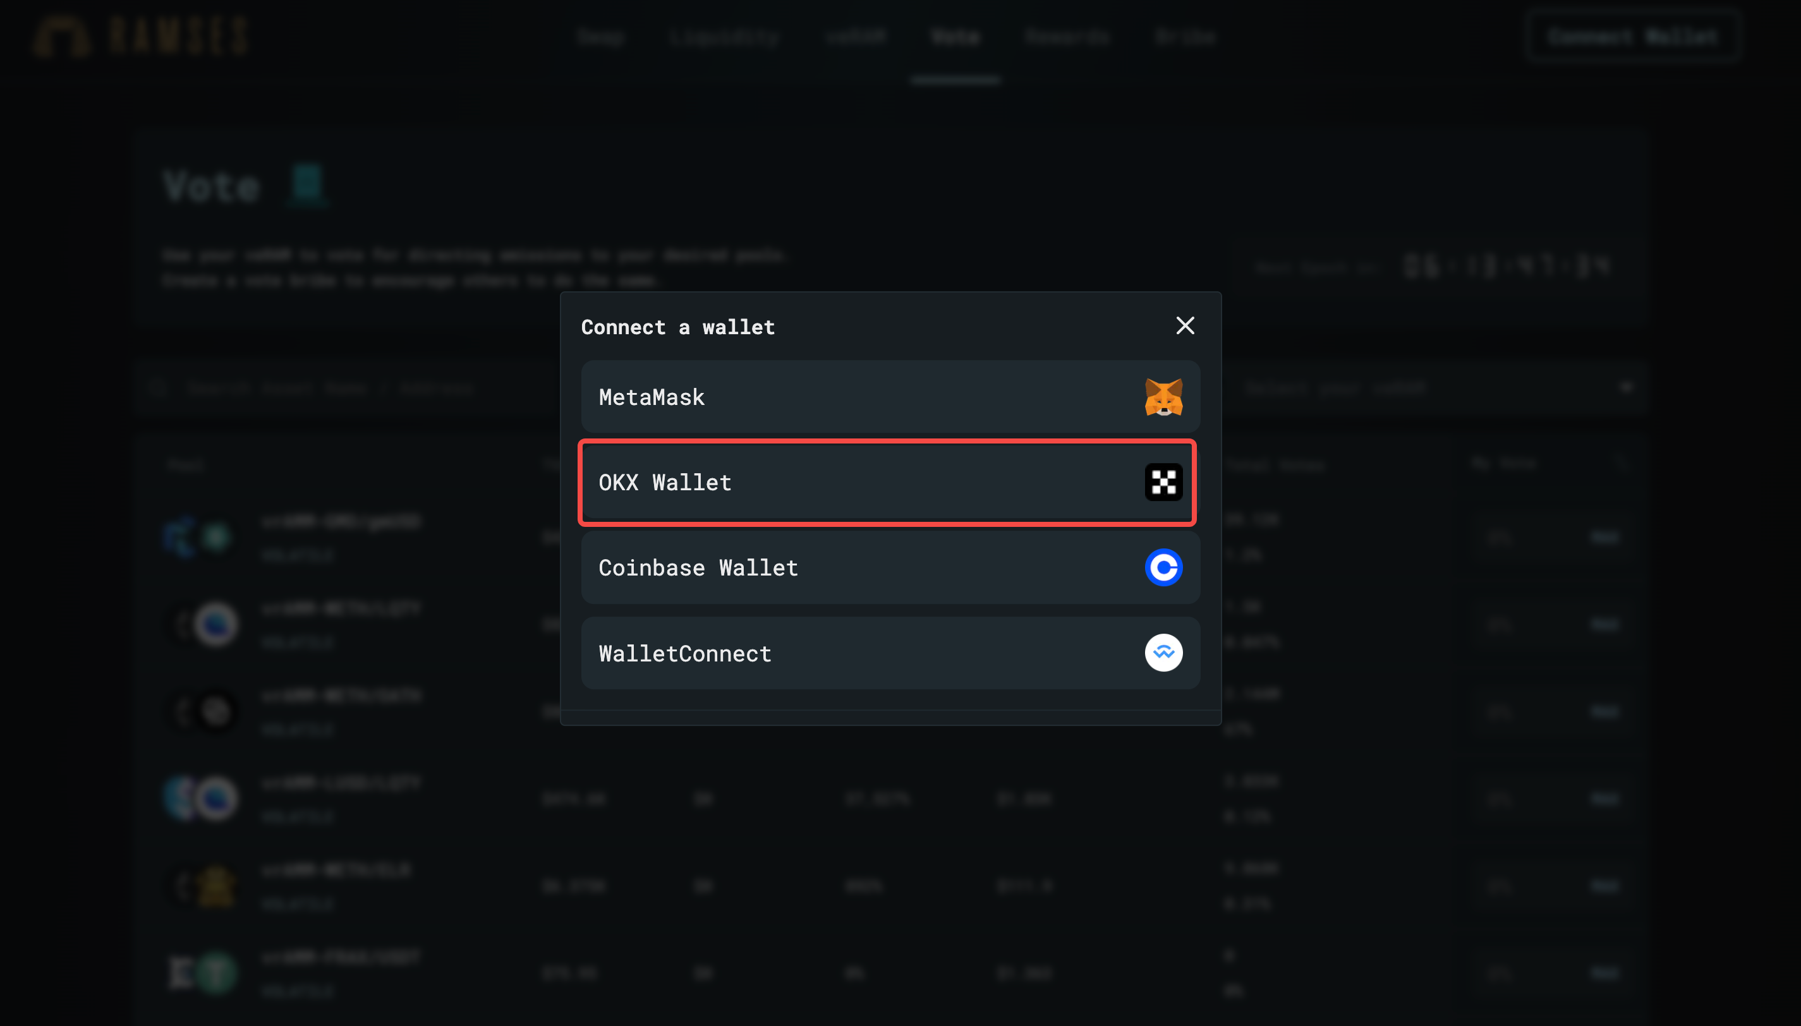Click the OKX Wallet checkered logo icon
Viewport: 1801px width, 1026px height.
[1163, 483]
